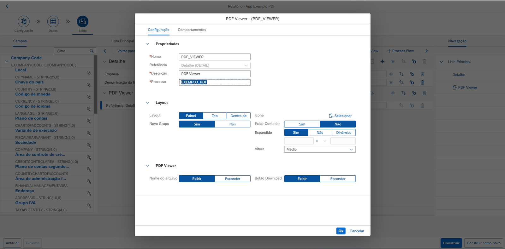Set Expandido to Não

click(320, 133)
